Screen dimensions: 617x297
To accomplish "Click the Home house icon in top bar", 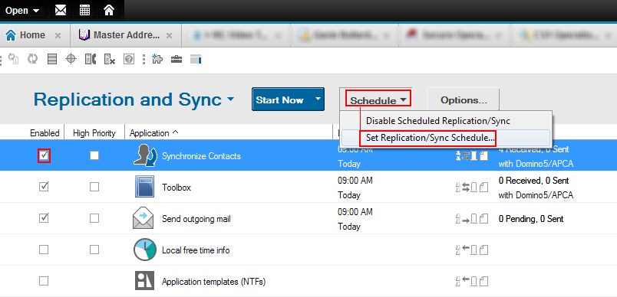I will click(x=109, y=10).
